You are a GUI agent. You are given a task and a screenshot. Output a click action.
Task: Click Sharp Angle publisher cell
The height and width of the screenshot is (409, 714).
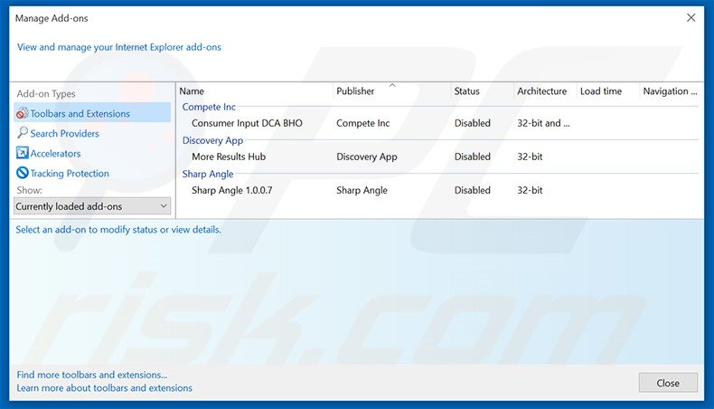coord(362,190)
